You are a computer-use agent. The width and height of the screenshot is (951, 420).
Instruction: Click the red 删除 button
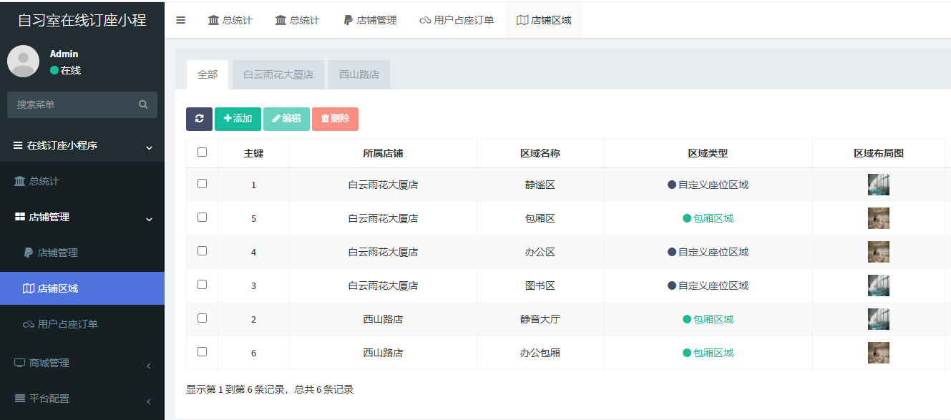point(335,119)
